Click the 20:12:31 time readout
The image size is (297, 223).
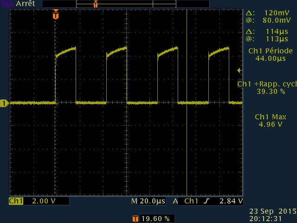click(x=265, y=219)
